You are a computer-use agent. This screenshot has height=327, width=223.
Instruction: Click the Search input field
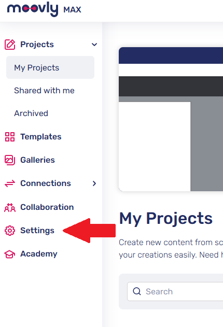coord(175,291)
